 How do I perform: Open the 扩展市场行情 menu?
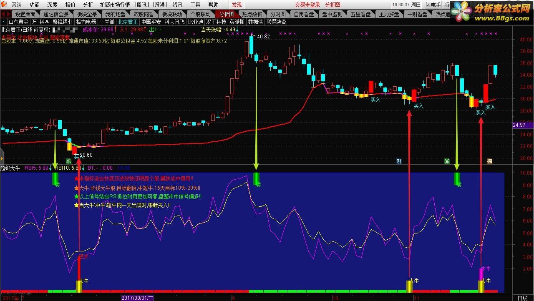coord(115,5)
